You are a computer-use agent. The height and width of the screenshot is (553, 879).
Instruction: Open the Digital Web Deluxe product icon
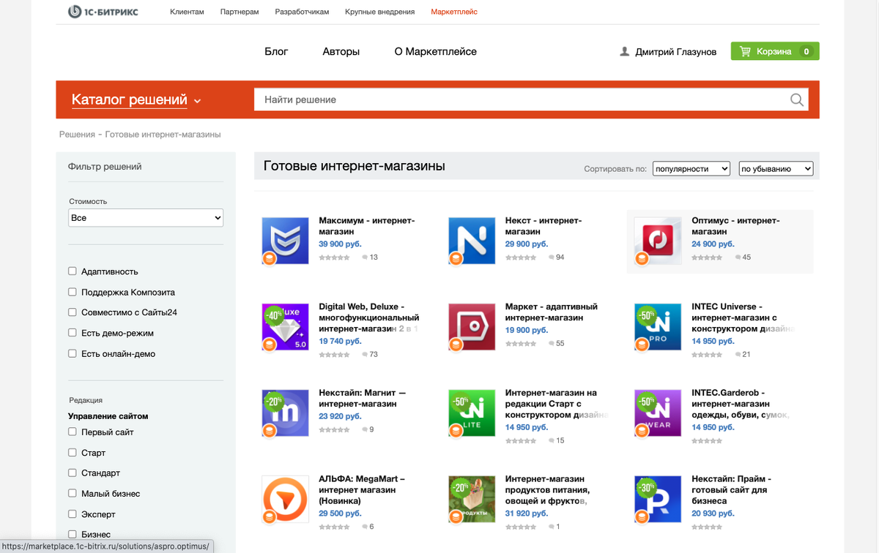(x=285, y=327)
